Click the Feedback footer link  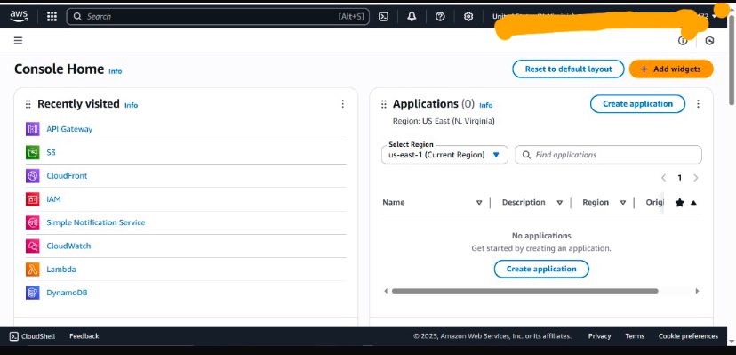click(x=84, y=336)
